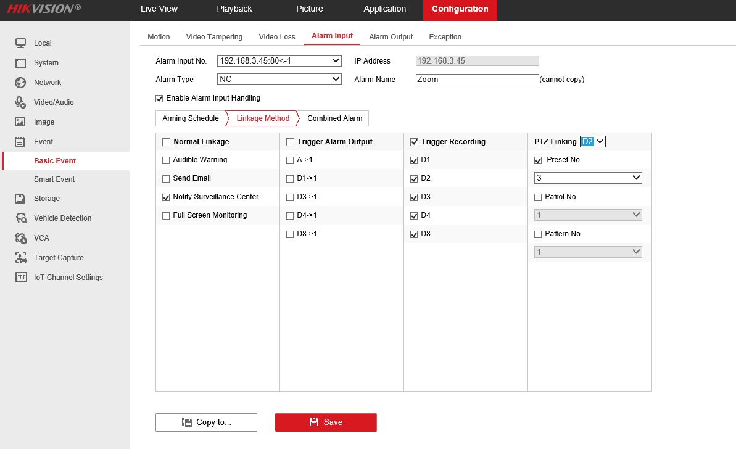Click the Alarm Name text field
This screenshot has height=449, width=736.
(477, 80)
